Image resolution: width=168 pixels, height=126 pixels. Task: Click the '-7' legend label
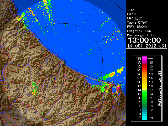coord(139,118)
